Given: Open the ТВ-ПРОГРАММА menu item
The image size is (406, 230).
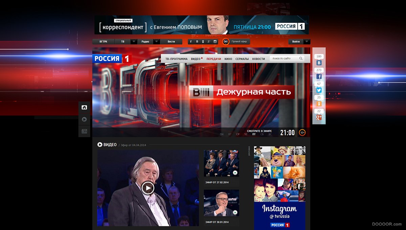Looking at the screenshot, I should [x=176, y=59].
